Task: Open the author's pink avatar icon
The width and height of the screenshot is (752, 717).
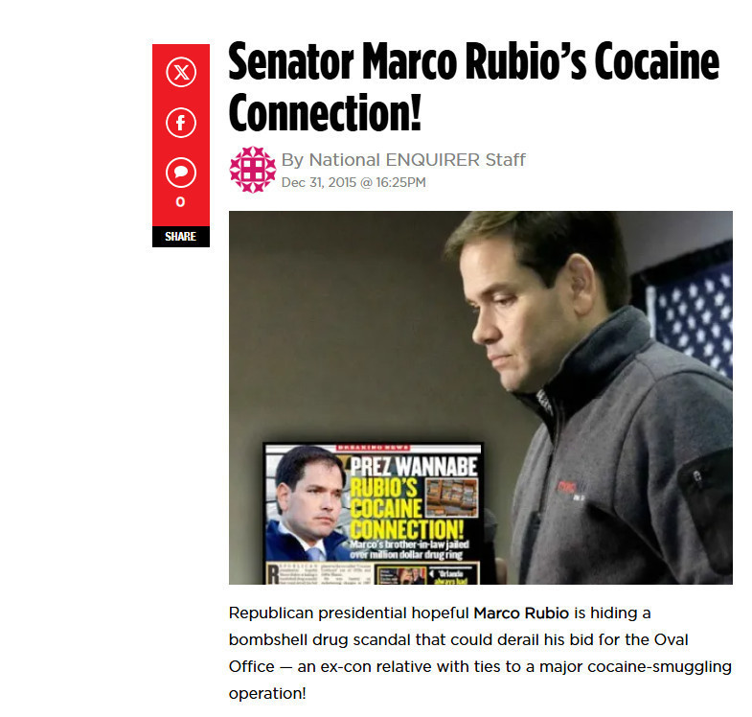Action: pos(253,170)
